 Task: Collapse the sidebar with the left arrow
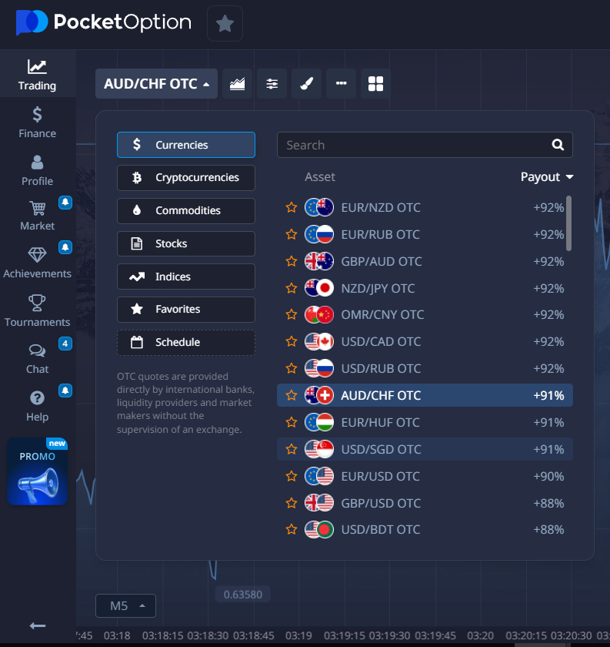click(37, 626)
